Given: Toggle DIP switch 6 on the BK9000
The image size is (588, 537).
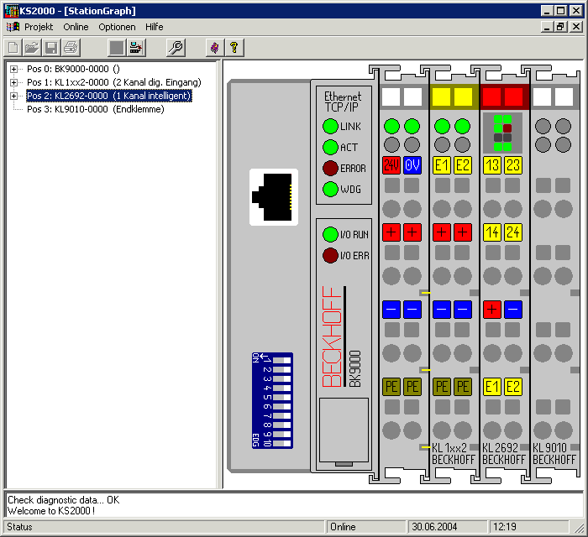Looking at the screenshot, I should (281, 407).
